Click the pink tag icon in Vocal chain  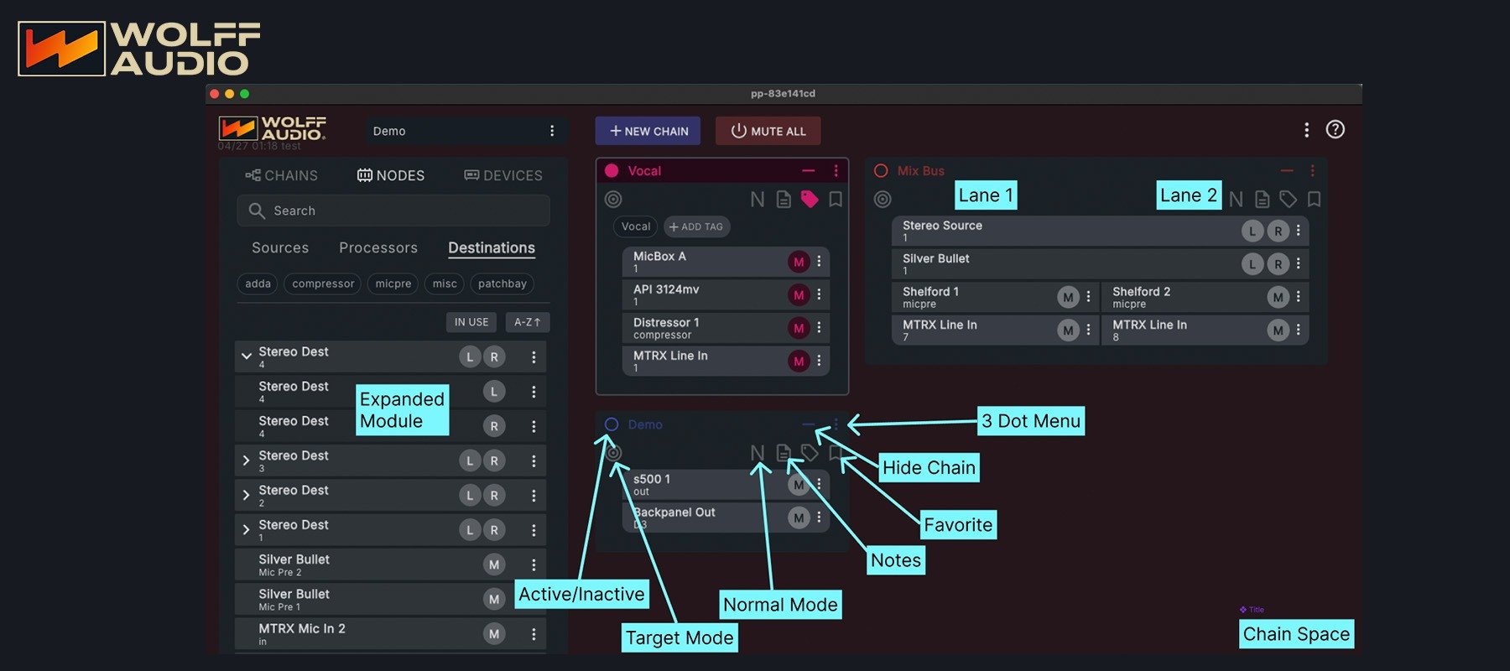point(809,200)
